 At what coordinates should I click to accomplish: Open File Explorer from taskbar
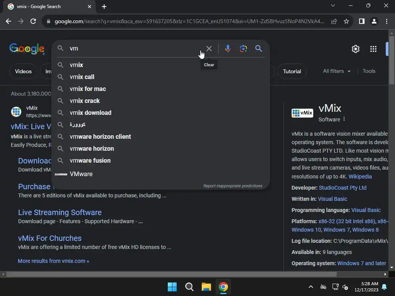point(206,287)
